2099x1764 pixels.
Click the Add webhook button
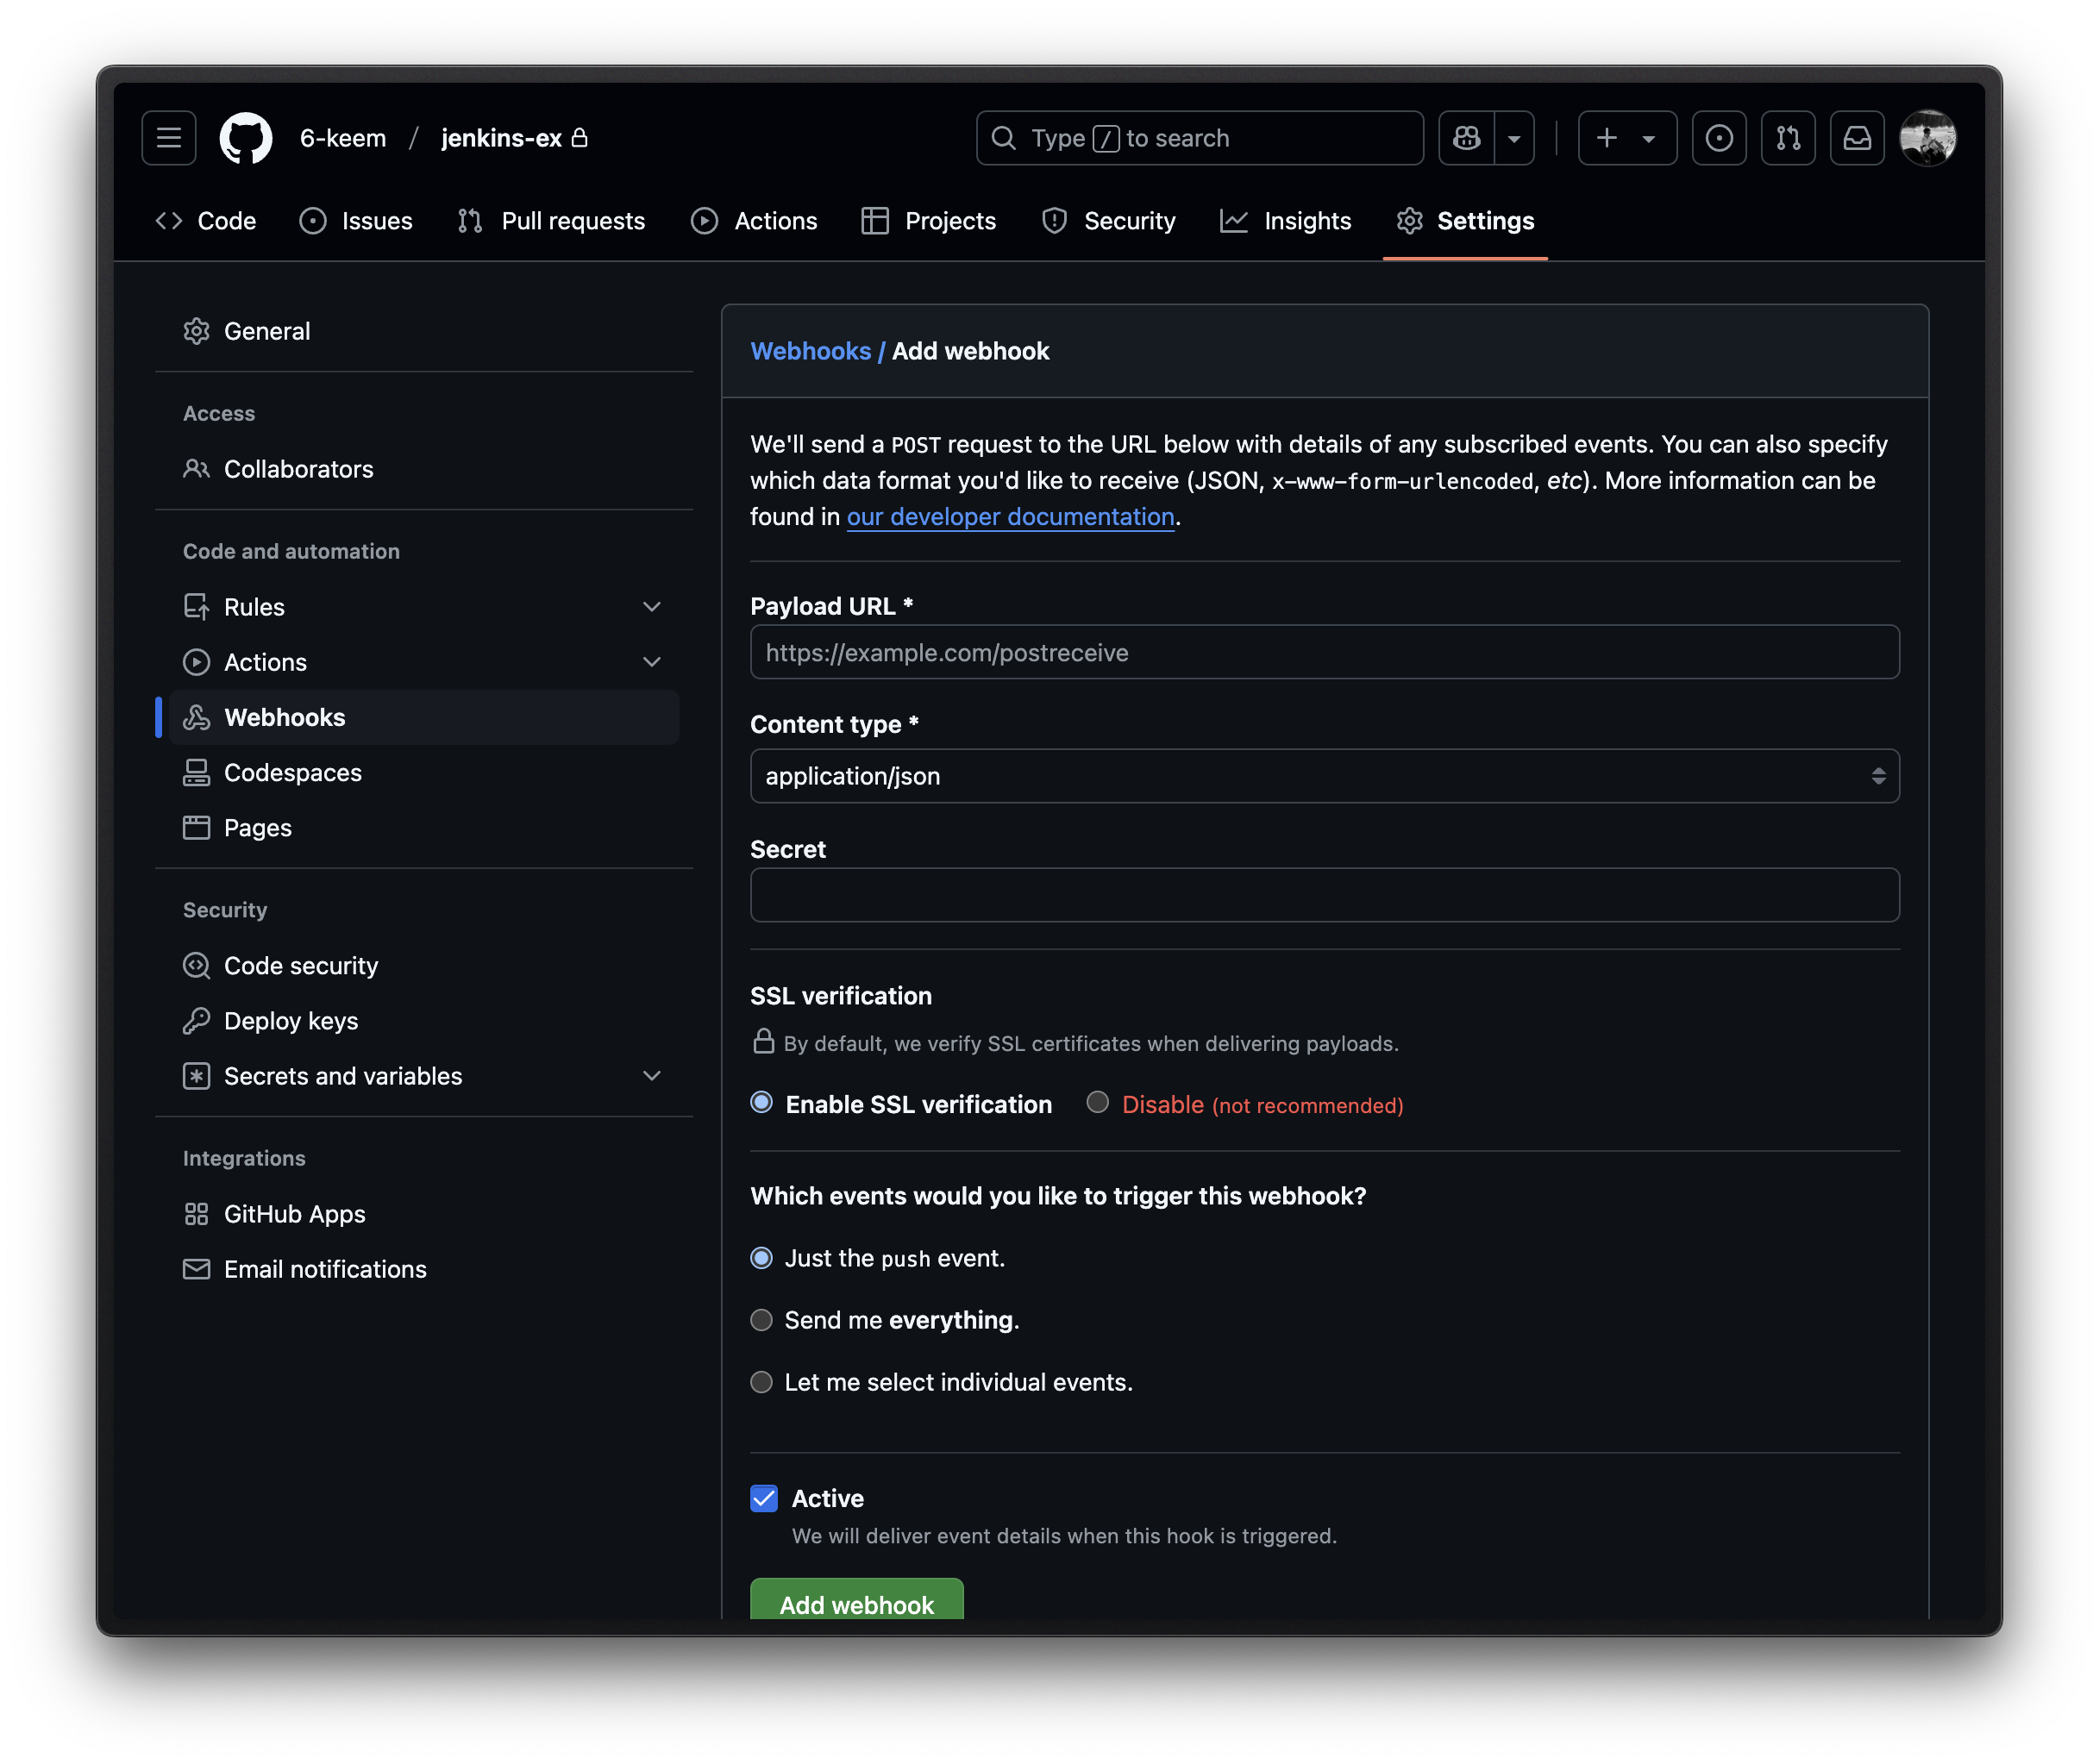tap(856, 1600)
